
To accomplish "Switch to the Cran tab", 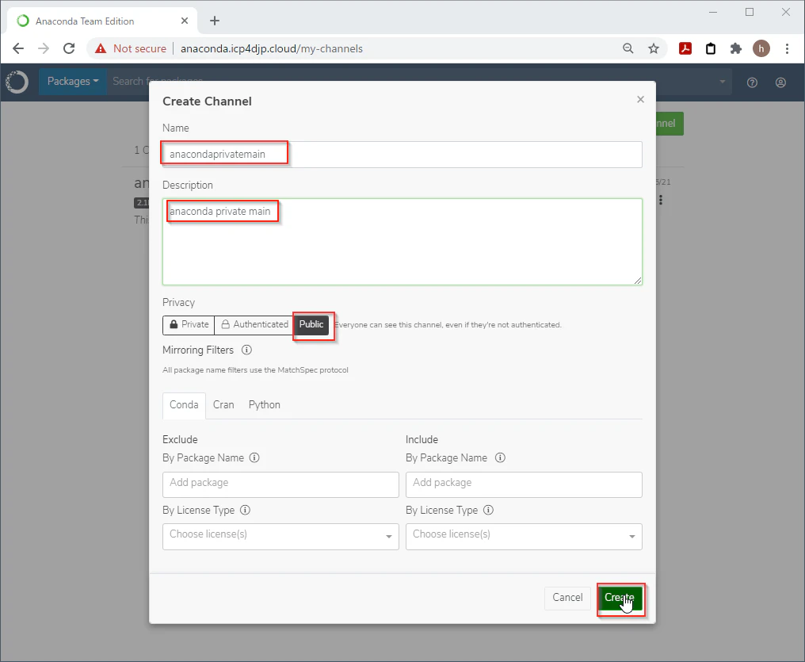I will 223,404.
